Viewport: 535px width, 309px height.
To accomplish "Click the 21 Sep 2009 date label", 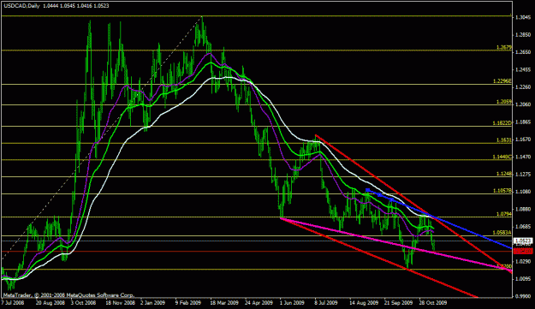I will pyautogui.click(x=398, y=302).
